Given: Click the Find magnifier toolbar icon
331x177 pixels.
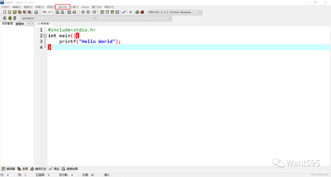Looking at the screenshot, I should point(57,12).
